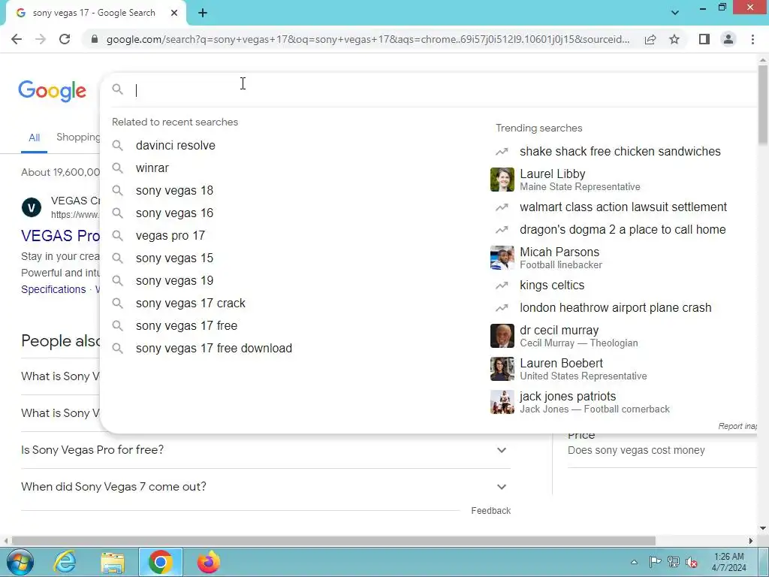Choose the 'sony vegas 16' suggestion

[174, 213]
